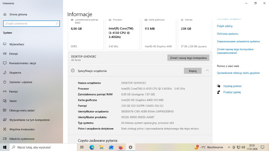This screenshot has height=151, width=269.
Task: Open Zmień nazwę tego komputera (zaawansowane) link
Action: tap(235, 51)
